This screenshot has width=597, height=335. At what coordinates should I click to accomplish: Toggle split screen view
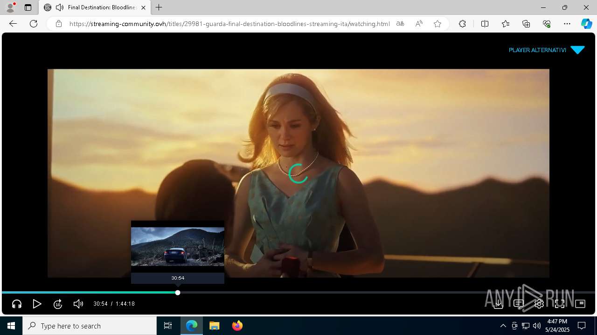pos(485,24)
